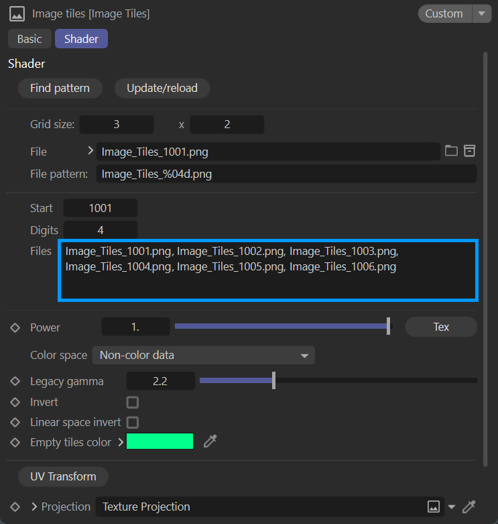Open the Custom preset dropdown arrow
Screen dimensions: 498x524
[x=482, y=13]
